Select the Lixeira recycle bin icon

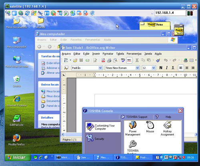[x=17, y=81]
